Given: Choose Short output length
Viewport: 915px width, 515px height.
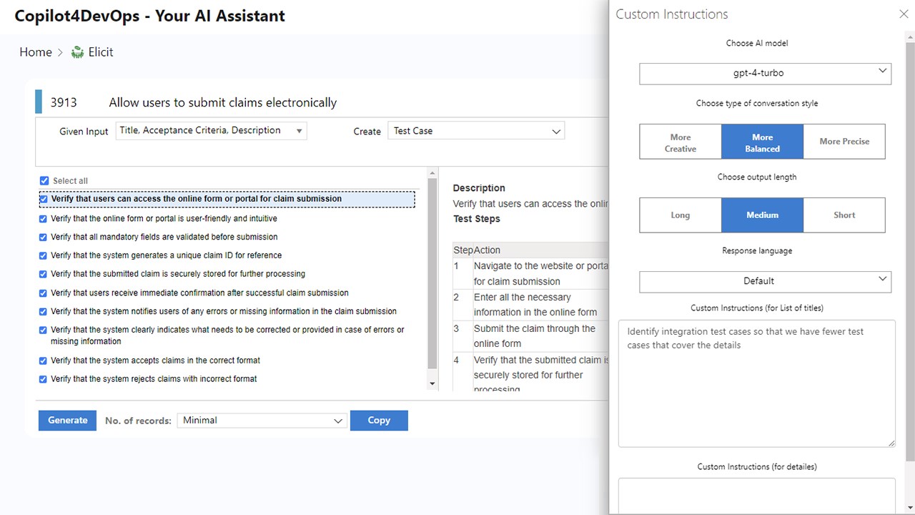Looking at the screenshot, I should pos(844,215).
